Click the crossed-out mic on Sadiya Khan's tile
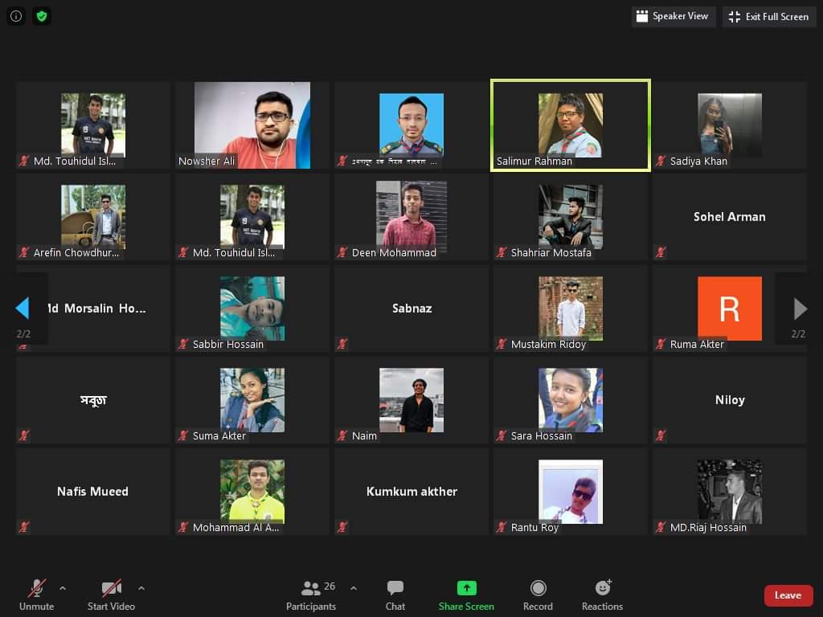Viewport: 823px width, 617px height. (661, 161)
